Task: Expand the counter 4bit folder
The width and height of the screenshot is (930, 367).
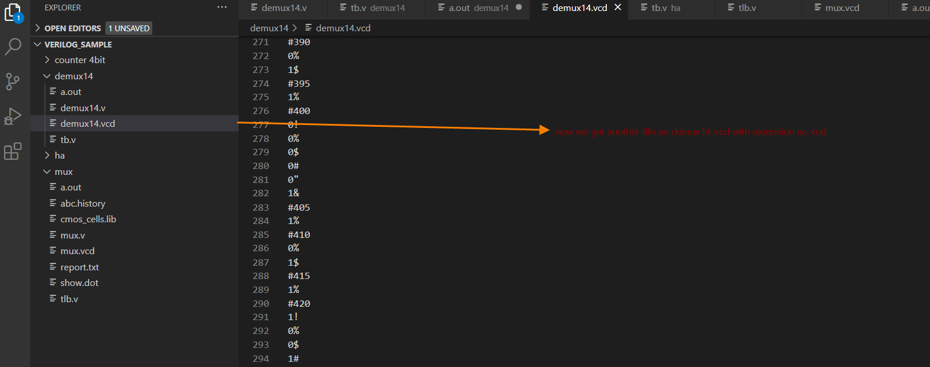Action: [x=47, y=60]
